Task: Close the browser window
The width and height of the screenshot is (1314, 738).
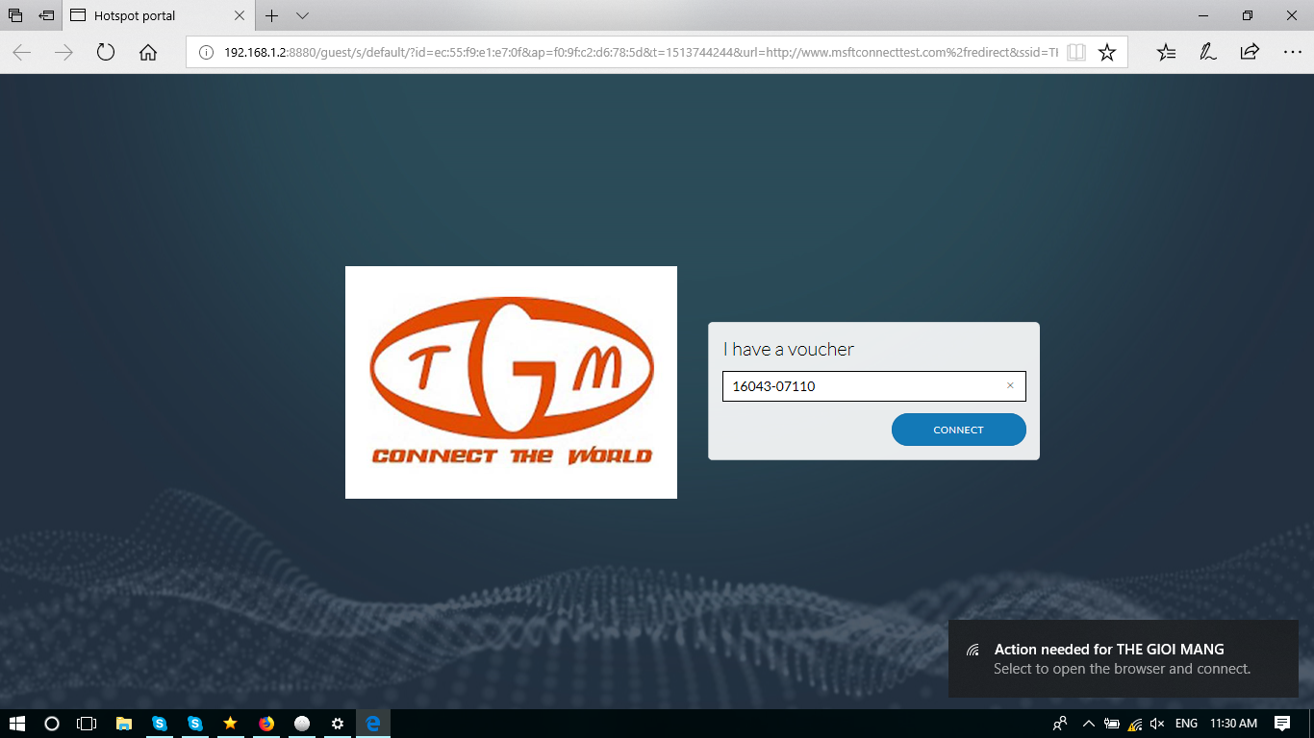Action: tap(1292, 15)
